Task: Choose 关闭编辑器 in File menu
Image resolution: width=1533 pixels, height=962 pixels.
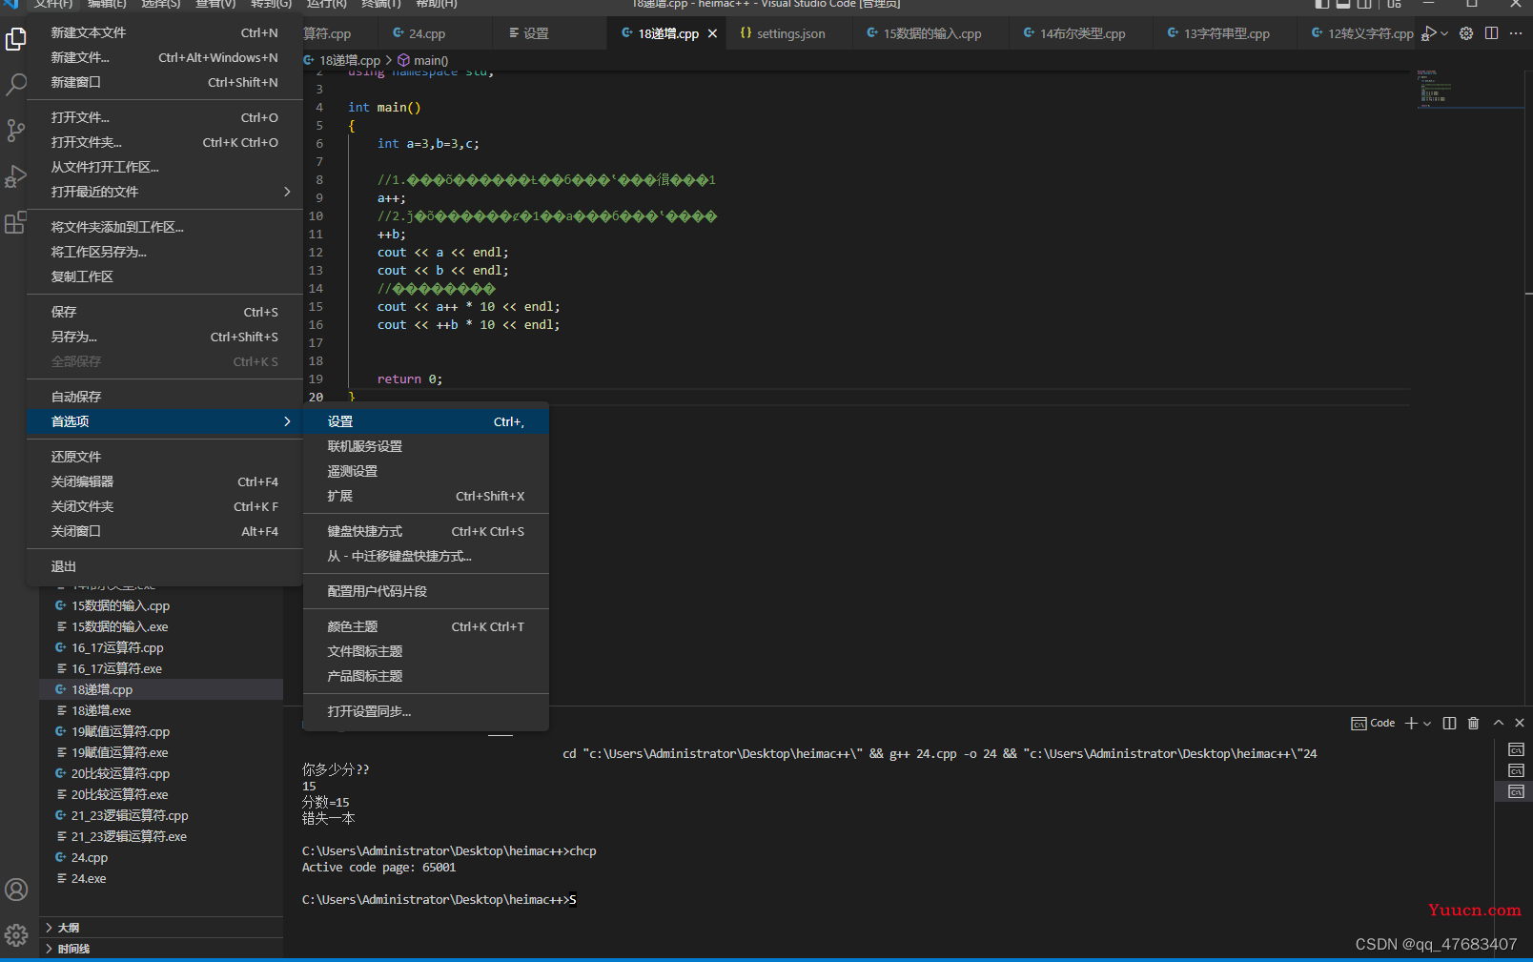Action: click(165, 481)
